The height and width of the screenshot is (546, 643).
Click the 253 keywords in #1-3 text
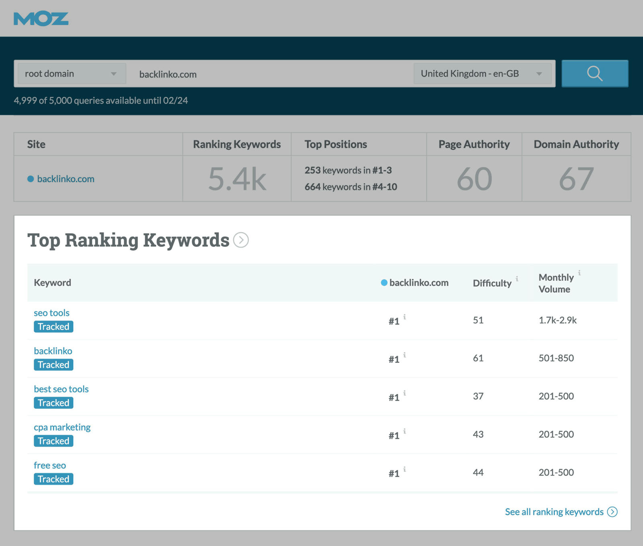(x=348, y=170)
